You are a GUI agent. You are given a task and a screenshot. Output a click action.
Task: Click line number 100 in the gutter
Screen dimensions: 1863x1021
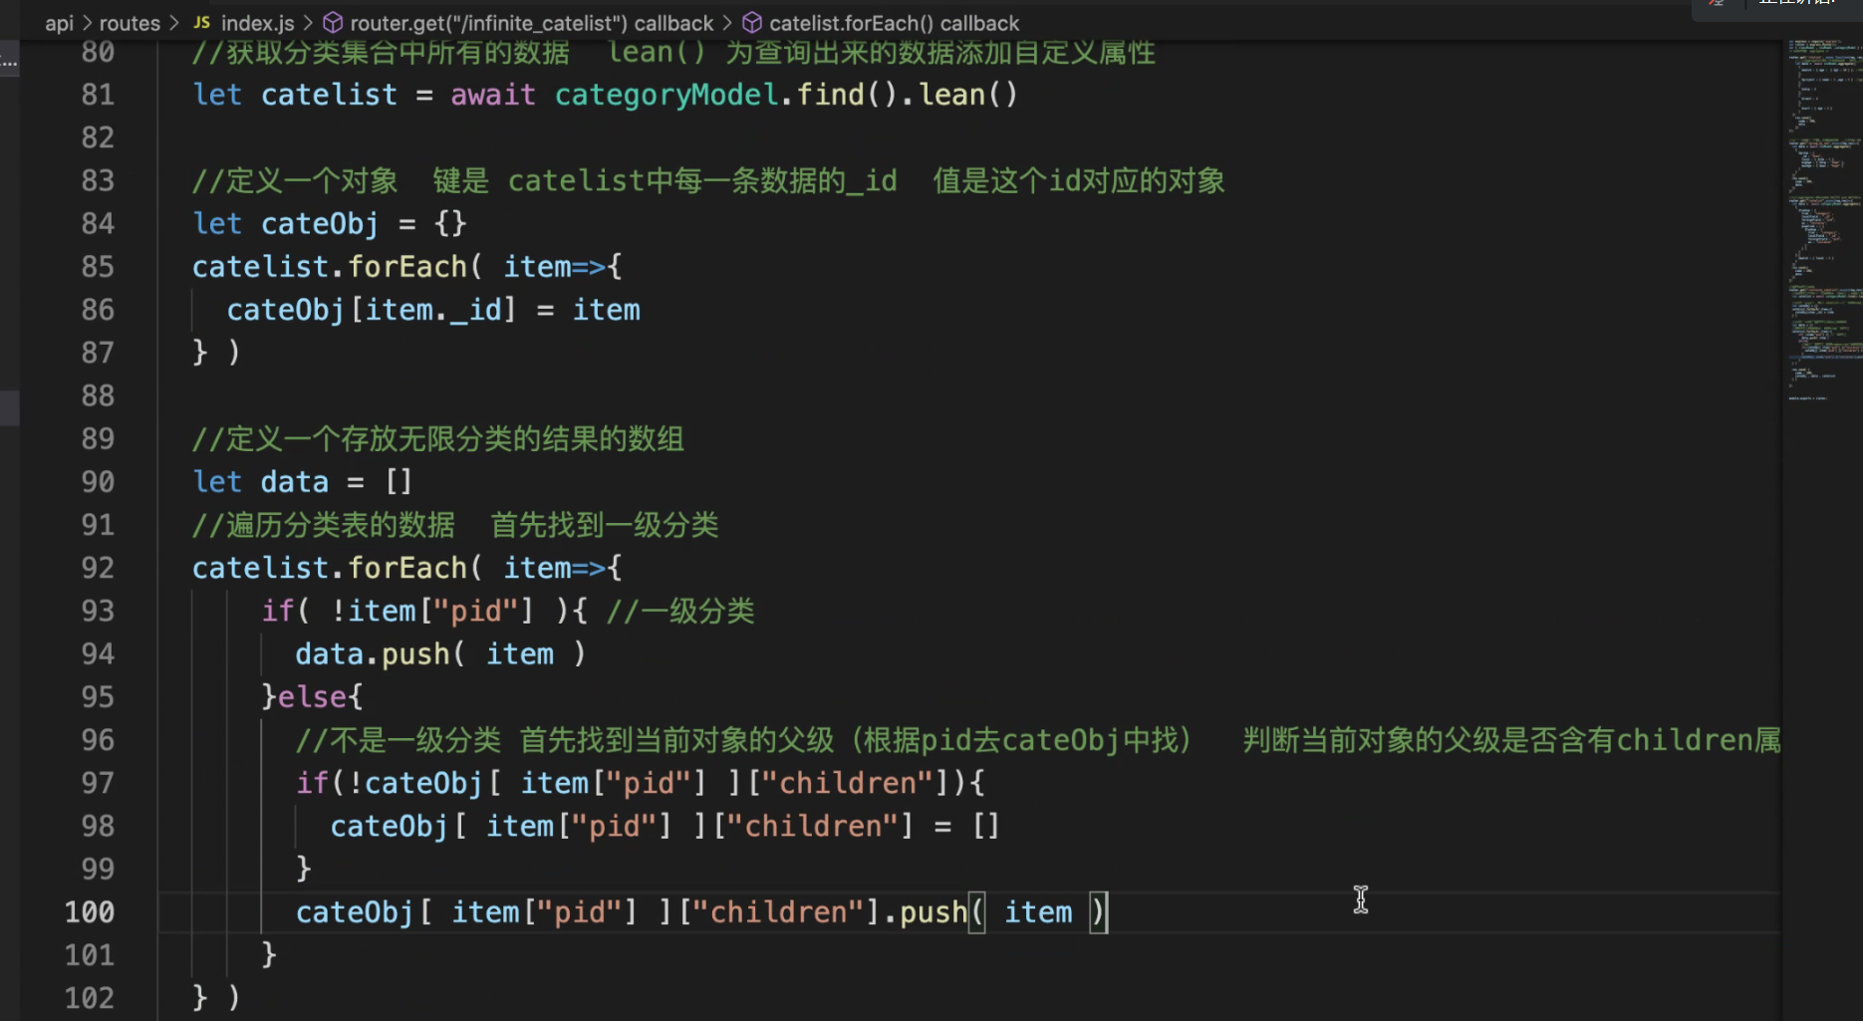click(x=89, y=911)
